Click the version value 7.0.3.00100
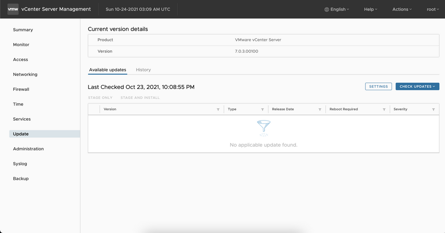This screenshot has height=233, width=445. [x=247, y=51]
